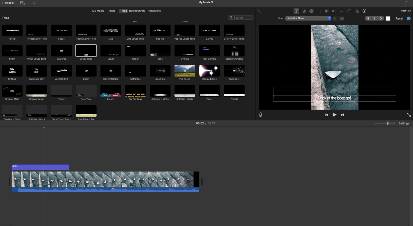Toggle bold text formatting
Viewport: 413px width, 226px height.
(368, 18)
